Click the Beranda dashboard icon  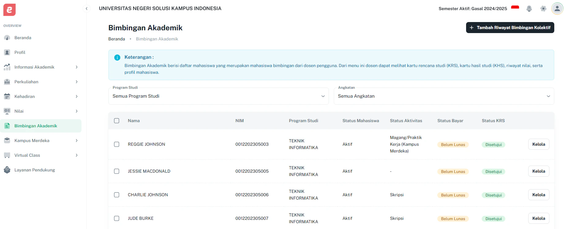(7, 38)
